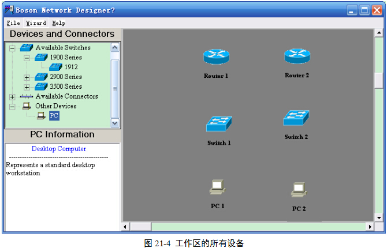This screenshot has height=248, width=387.
Task: Minimize the Boson Network Designer window
Action: (x=352, y=10)
